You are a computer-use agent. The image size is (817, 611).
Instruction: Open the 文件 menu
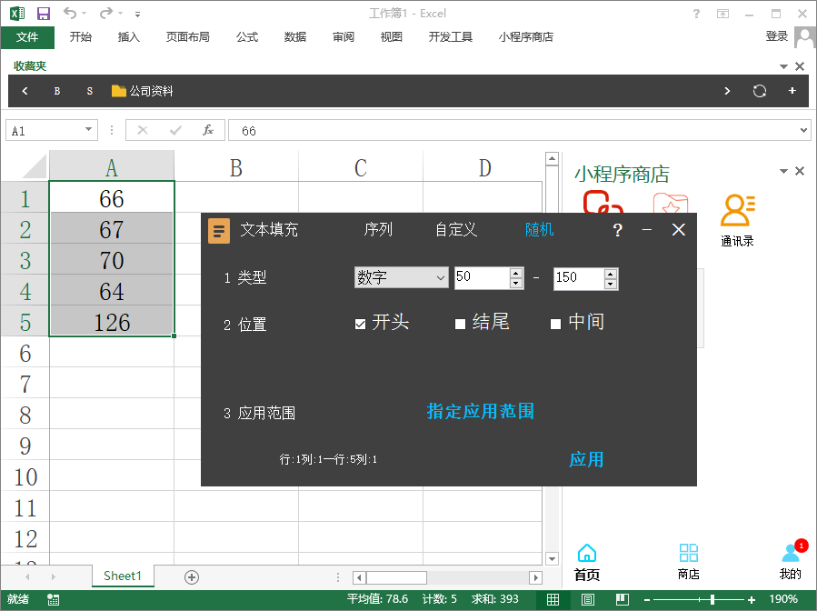point(27,37)
